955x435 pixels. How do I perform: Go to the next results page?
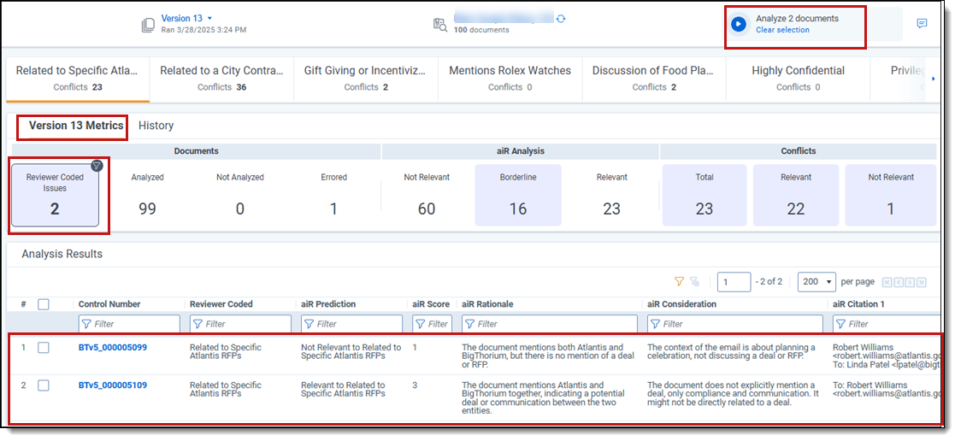pos(910,282)
